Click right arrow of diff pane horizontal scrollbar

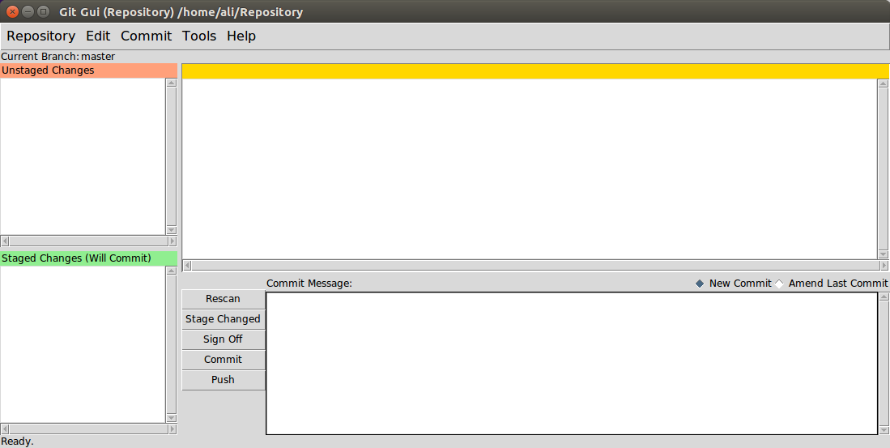point(884,265)
